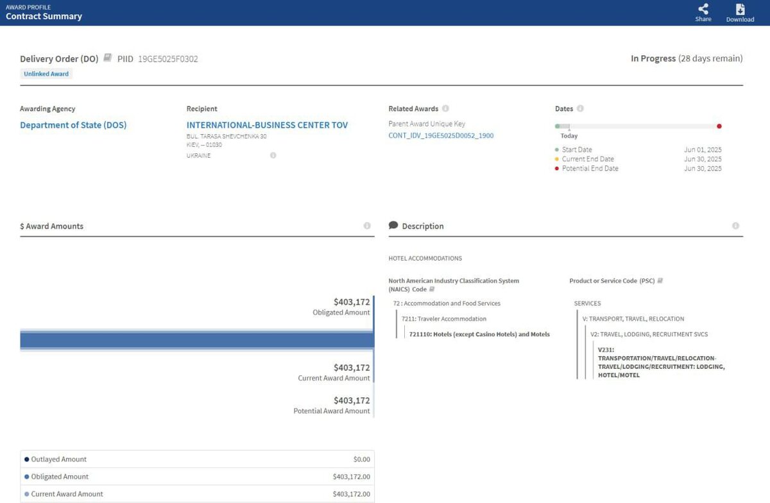Open glossary icon next to NAICS Code
This screenshot has height=503, width=770.
(x=431, y=289)
